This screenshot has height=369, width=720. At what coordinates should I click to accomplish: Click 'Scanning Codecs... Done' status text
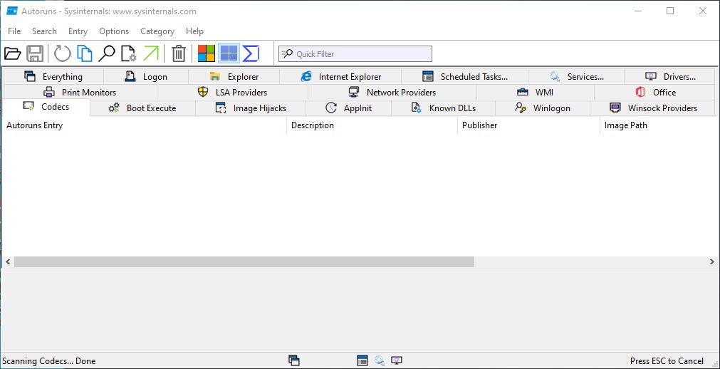click(49, 361)
